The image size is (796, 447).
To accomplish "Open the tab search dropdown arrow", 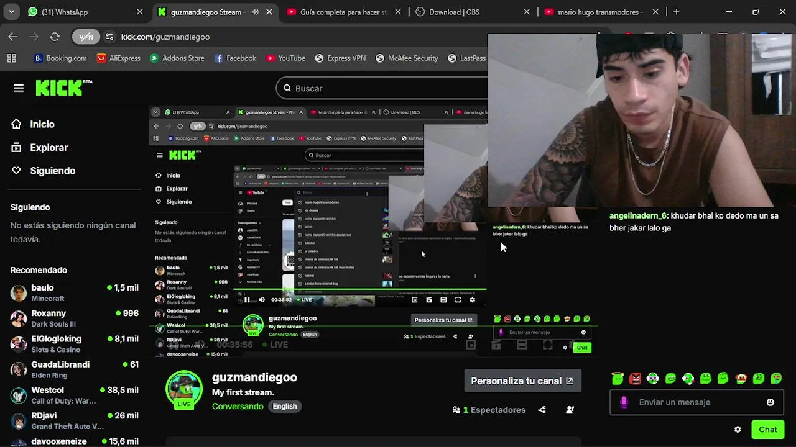I will pos(12,12).
